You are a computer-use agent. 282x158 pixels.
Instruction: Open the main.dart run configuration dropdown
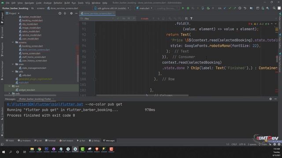point(144,8)
